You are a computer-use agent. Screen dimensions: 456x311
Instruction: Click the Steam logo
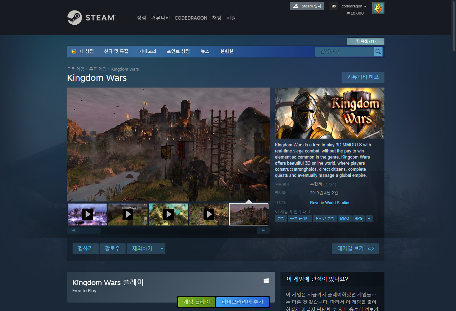click(91, 18)
